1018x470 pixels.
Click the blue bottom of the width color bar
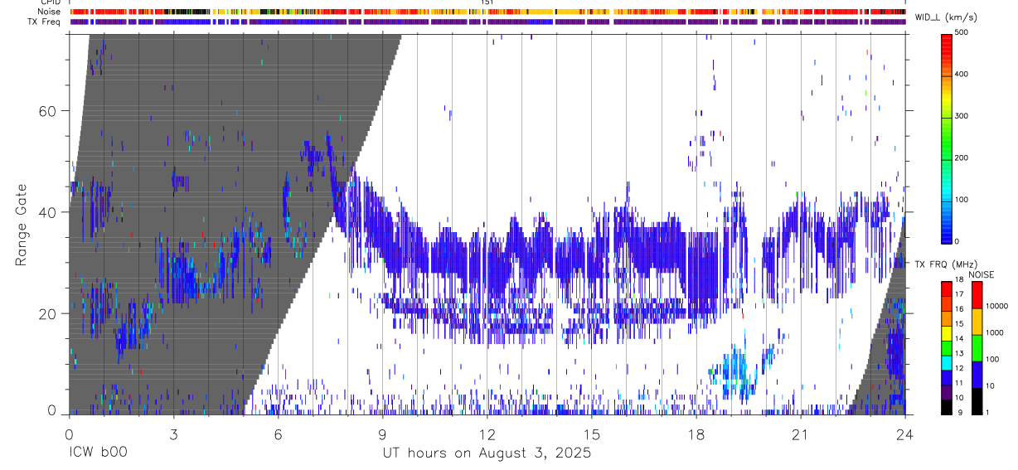(x=946, y=224)
